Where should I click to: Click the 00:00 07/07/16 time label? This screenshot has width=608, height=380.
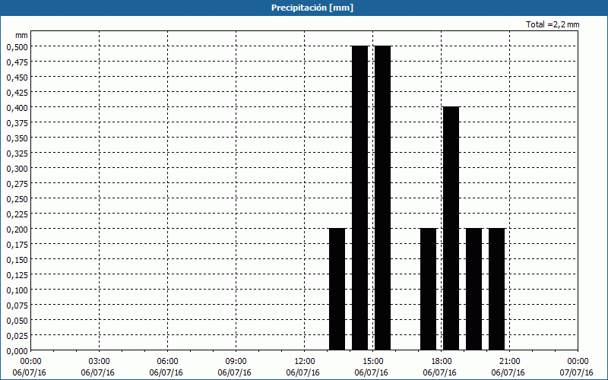578,367
